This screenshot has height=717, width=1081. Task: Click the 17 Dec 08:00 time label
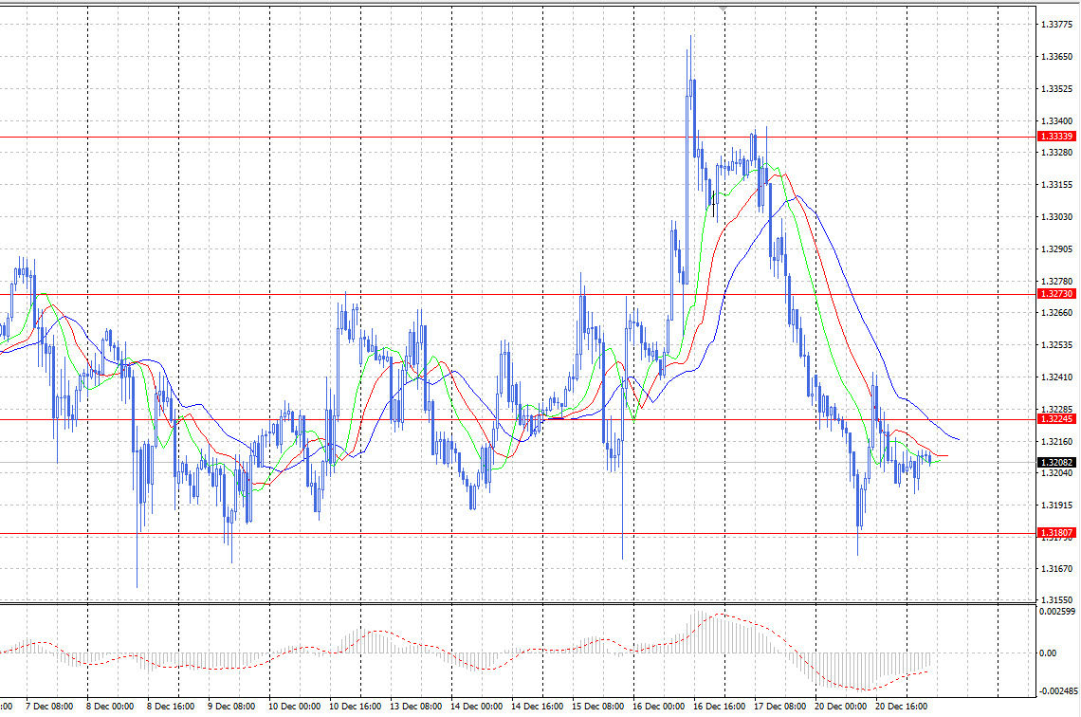779,707
